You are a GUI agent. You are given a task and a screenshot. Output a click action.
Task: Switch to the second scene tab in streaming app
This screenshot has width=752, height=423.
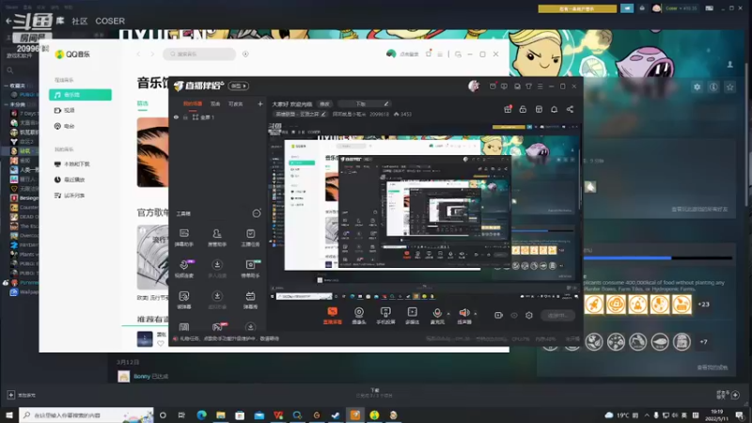pos(215,103)
